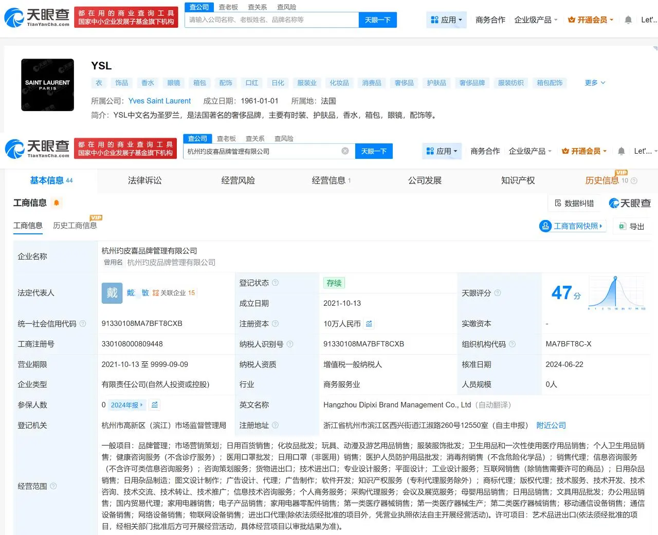Click the 服装纺织 tag on YSL card
Image resolution: width=658 pixels, height=535 pixels.
click(511, 83)
